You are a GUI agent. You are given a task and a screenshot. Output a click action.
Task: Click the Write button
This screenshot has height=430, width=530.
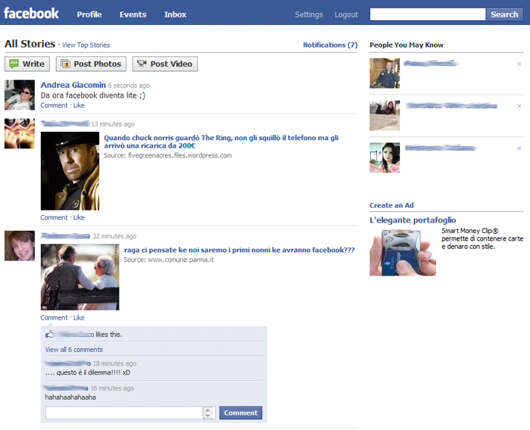[x=27, y=64]
